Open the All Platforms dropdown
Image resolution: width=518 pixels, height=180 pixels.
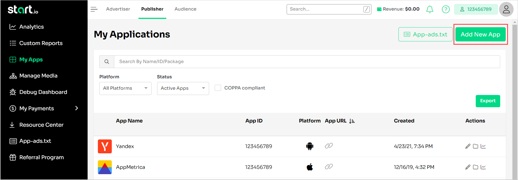coord(125,88)
